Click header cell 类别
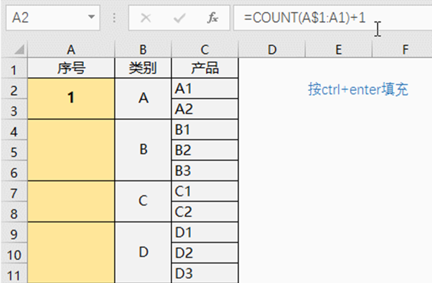Screen dimensions: 432x283 pyautogui.click(x=143, y=68)
